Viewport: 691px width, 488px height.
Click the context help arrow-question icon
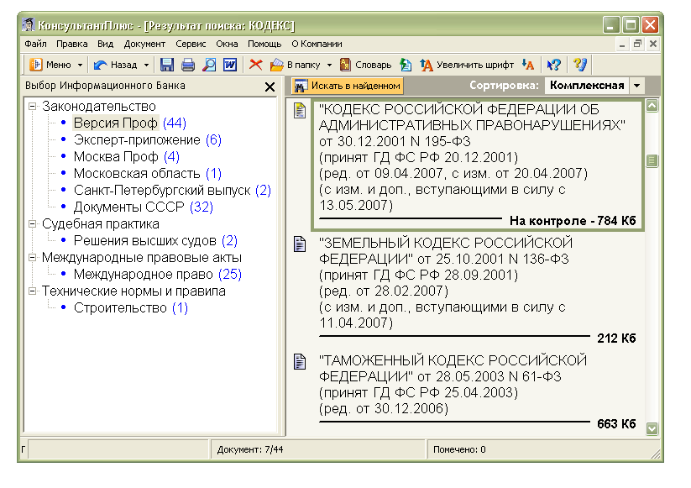(553, 65)
